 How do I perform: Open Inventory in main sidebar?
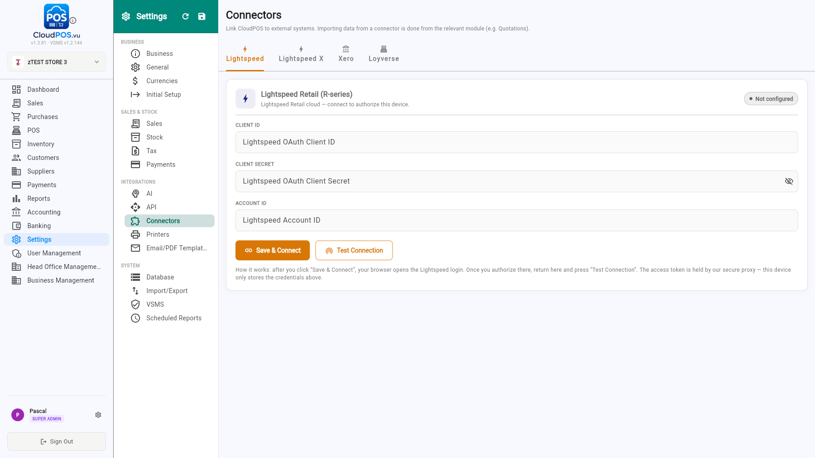(x=56, y=144)
